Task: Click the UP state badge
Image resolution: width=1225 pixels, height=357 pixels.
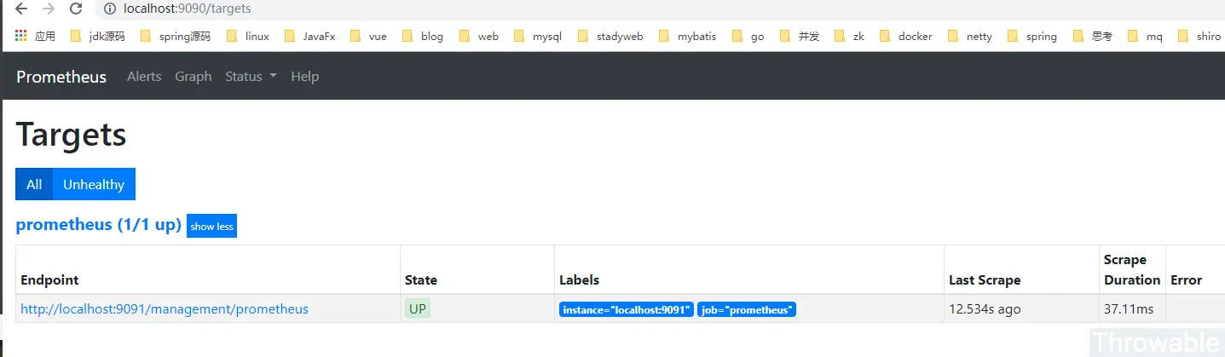Action: click(x=418, y=308)
